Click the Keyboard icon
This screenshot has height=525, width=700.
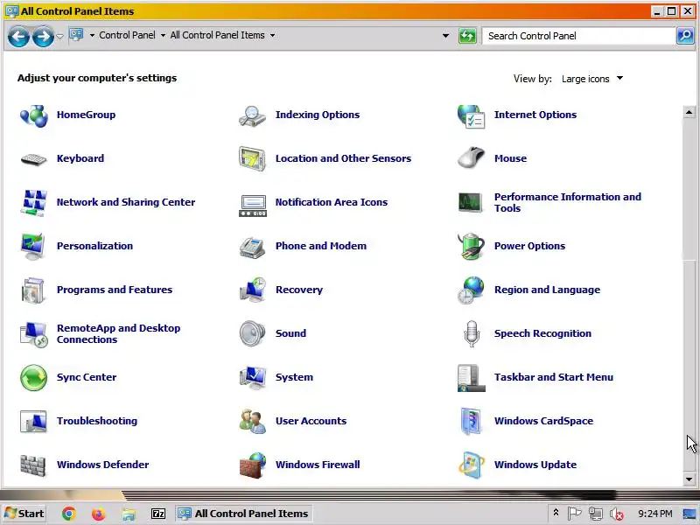(x=33, y=159)
